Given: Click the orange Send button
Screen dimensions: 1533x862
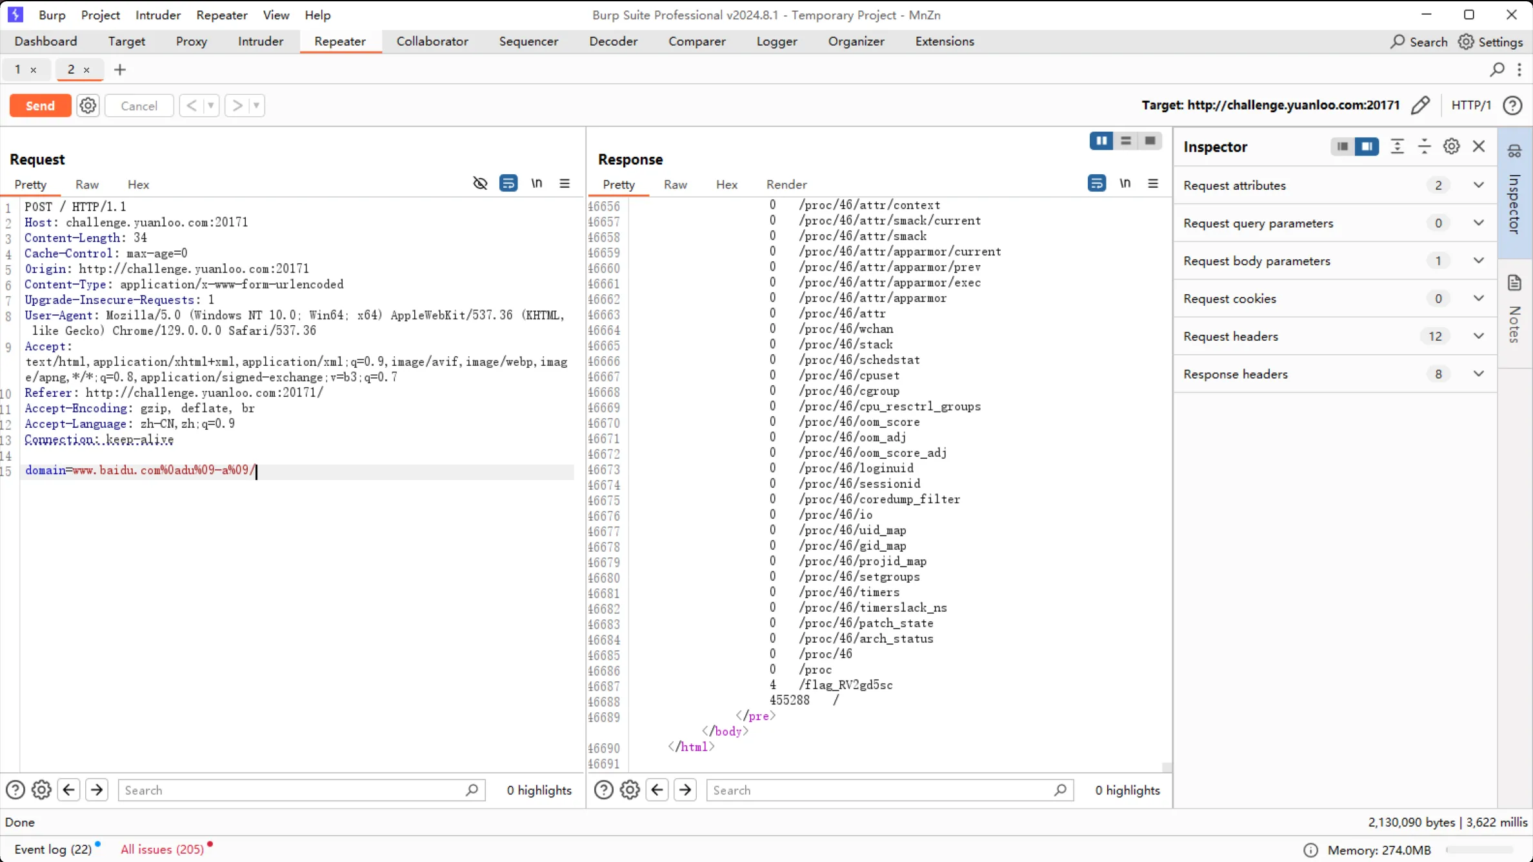Looking at the screenshot, I should [x=40, y=105].
